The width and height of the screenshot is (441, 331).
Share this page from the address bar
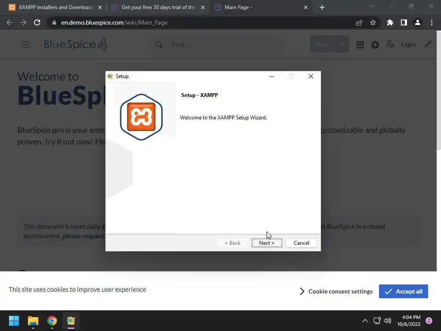359,22
